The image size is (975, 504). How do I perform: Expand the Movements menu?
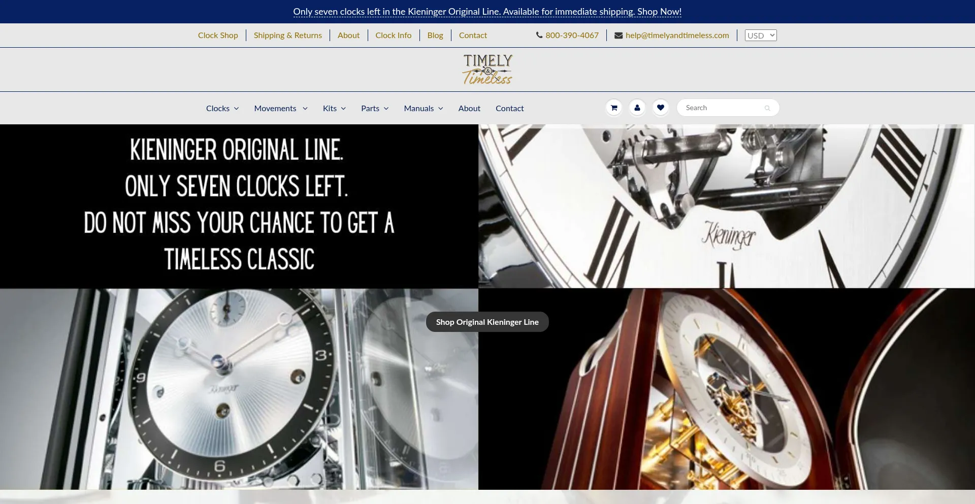[281, 108]
